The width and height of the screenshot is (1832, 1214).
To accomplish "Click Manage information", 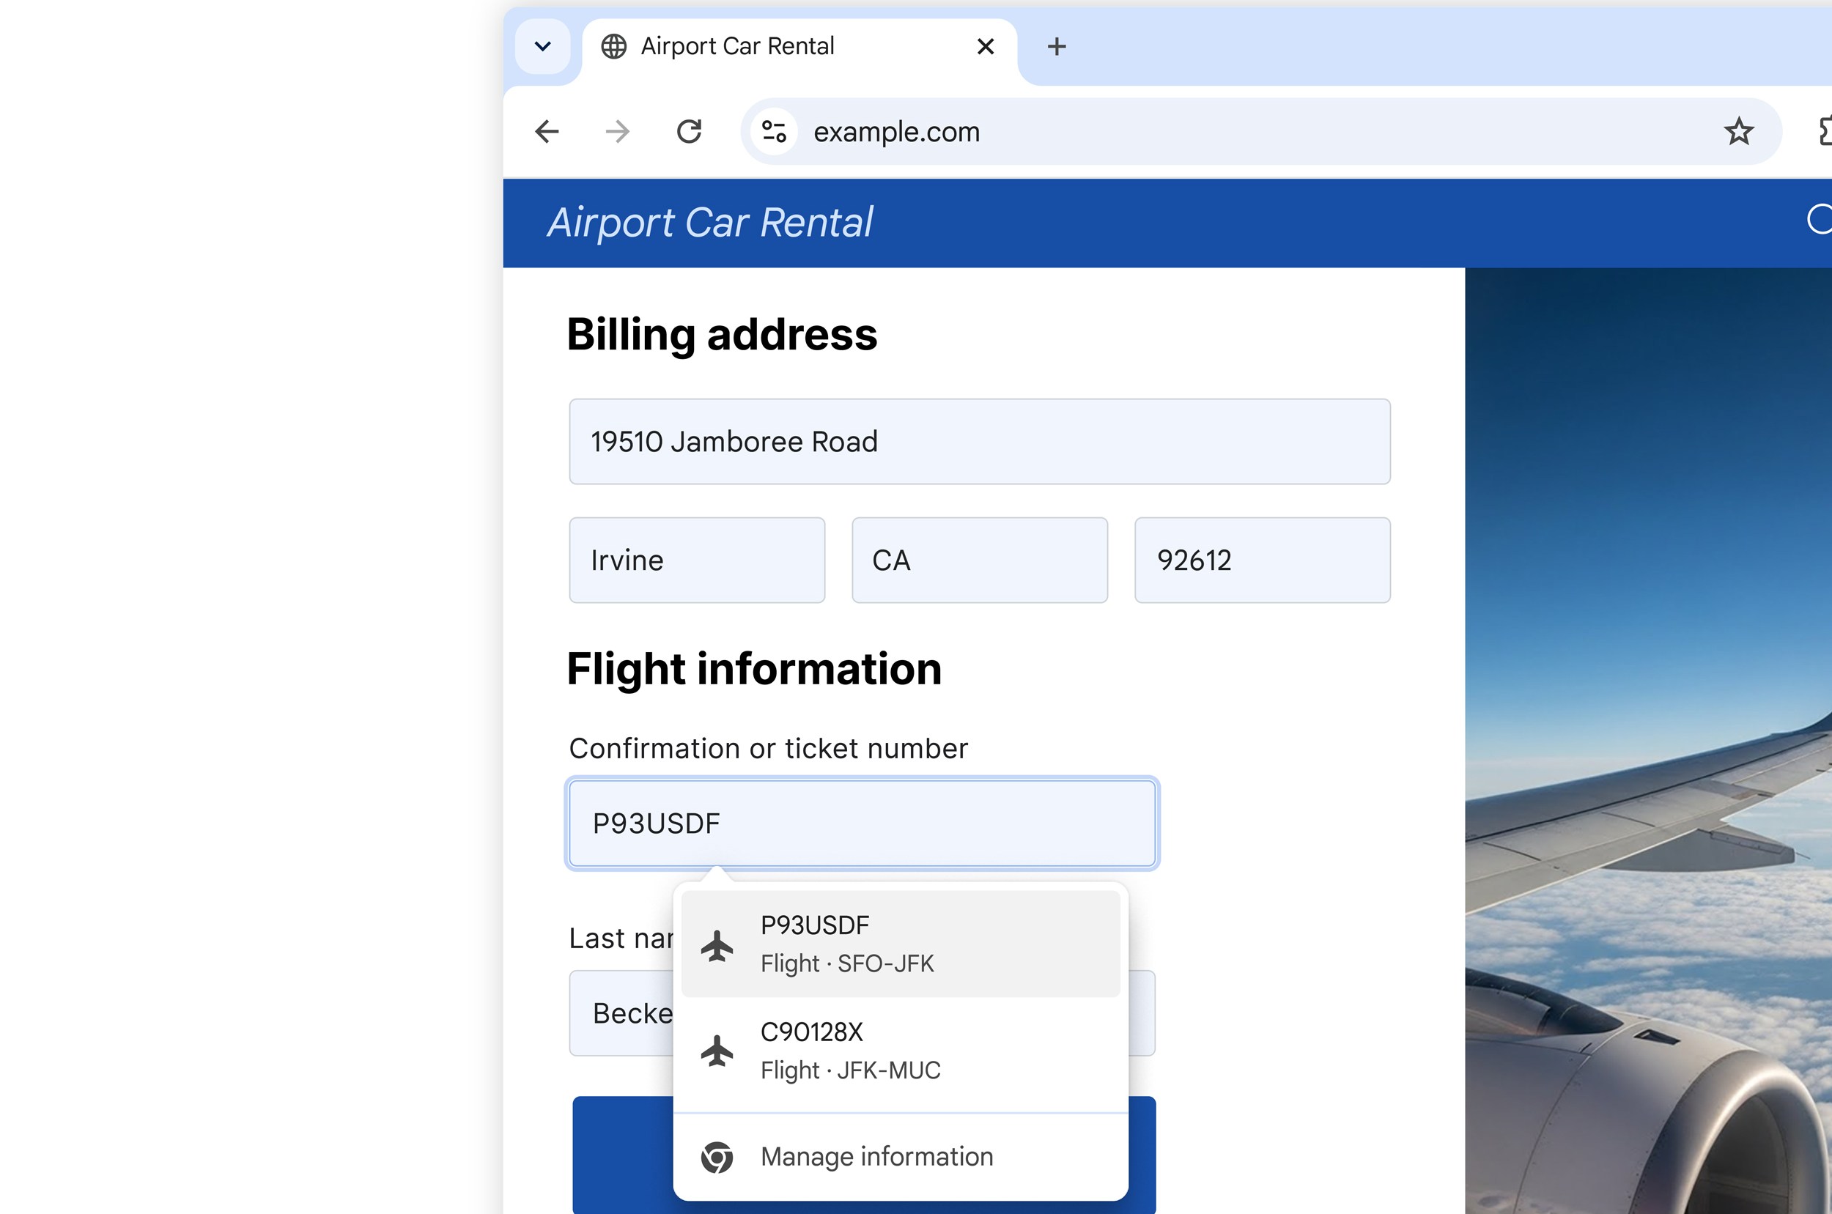I will coord(876,1157).
